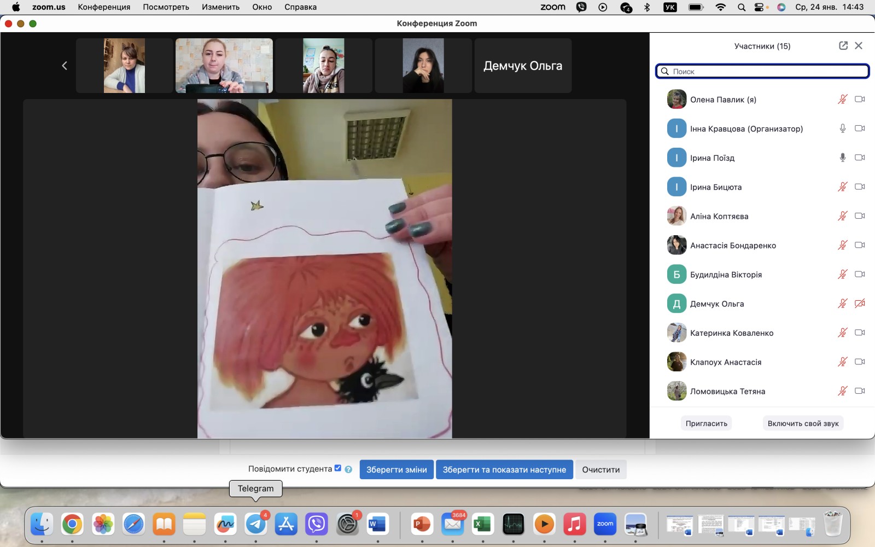This screenshot has height=547, width=875.
Task: Open the УК input language menu
Action: [670, 7]
